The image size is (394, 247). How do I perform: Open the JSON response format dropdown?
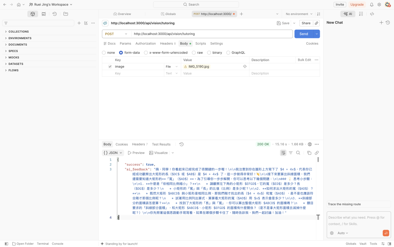point(113,153)
